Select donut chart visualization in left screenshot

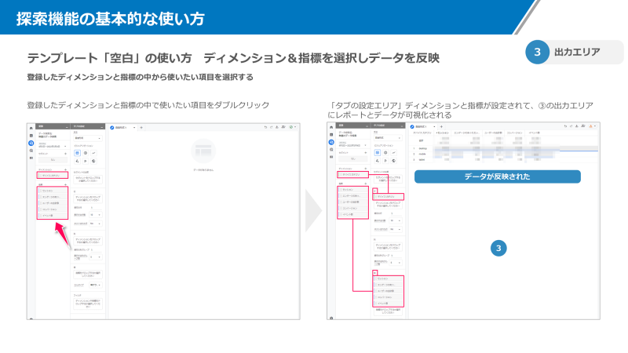(x=84, y=152)
